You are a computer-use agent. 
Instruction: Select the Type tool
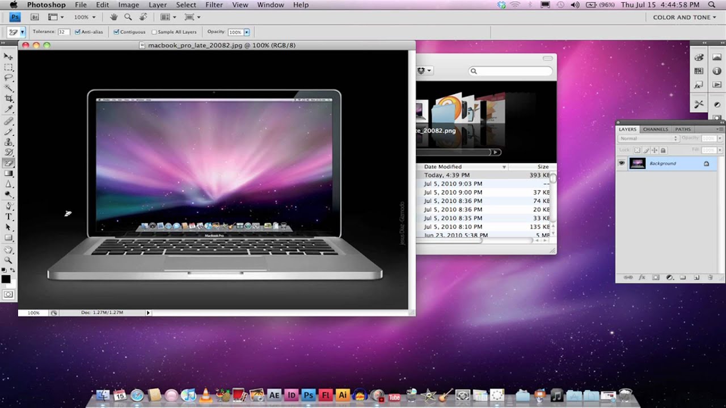9,216
